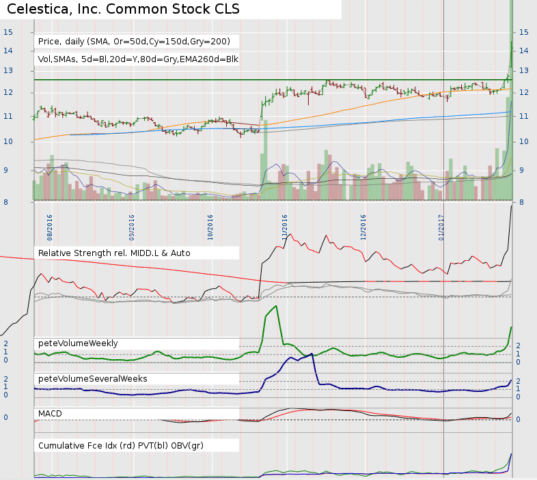
Task: Click the right price axis value 13
Action: 523,70
